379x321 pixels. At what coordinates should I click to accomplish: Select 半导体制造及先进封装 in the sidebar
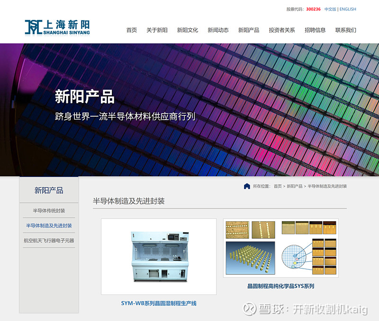click(49, 226)
